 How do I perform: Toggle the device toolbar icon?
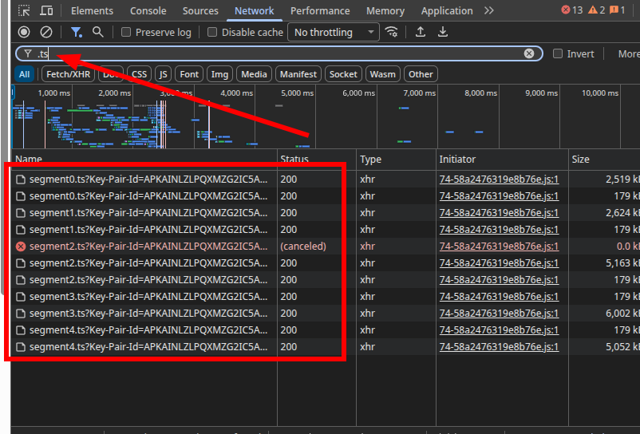coord(47,11)
